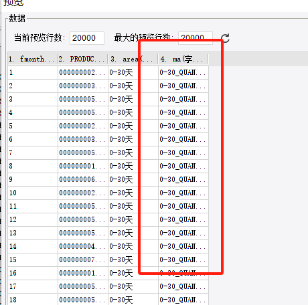Select product cell 000000002... in row 5
Viewport: 308px width, 305px height.
pos(83,126)
